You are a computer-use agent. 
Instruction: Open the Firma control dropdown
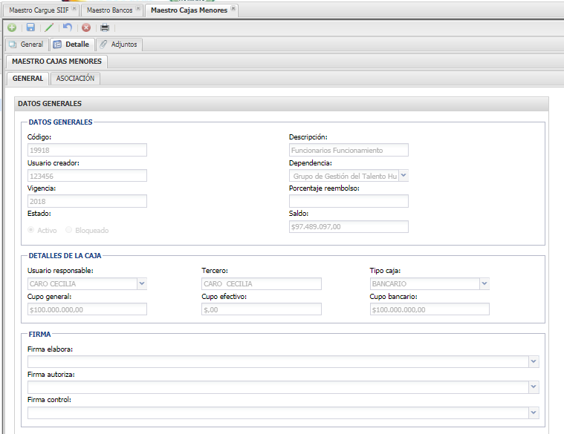pos(534,412)
